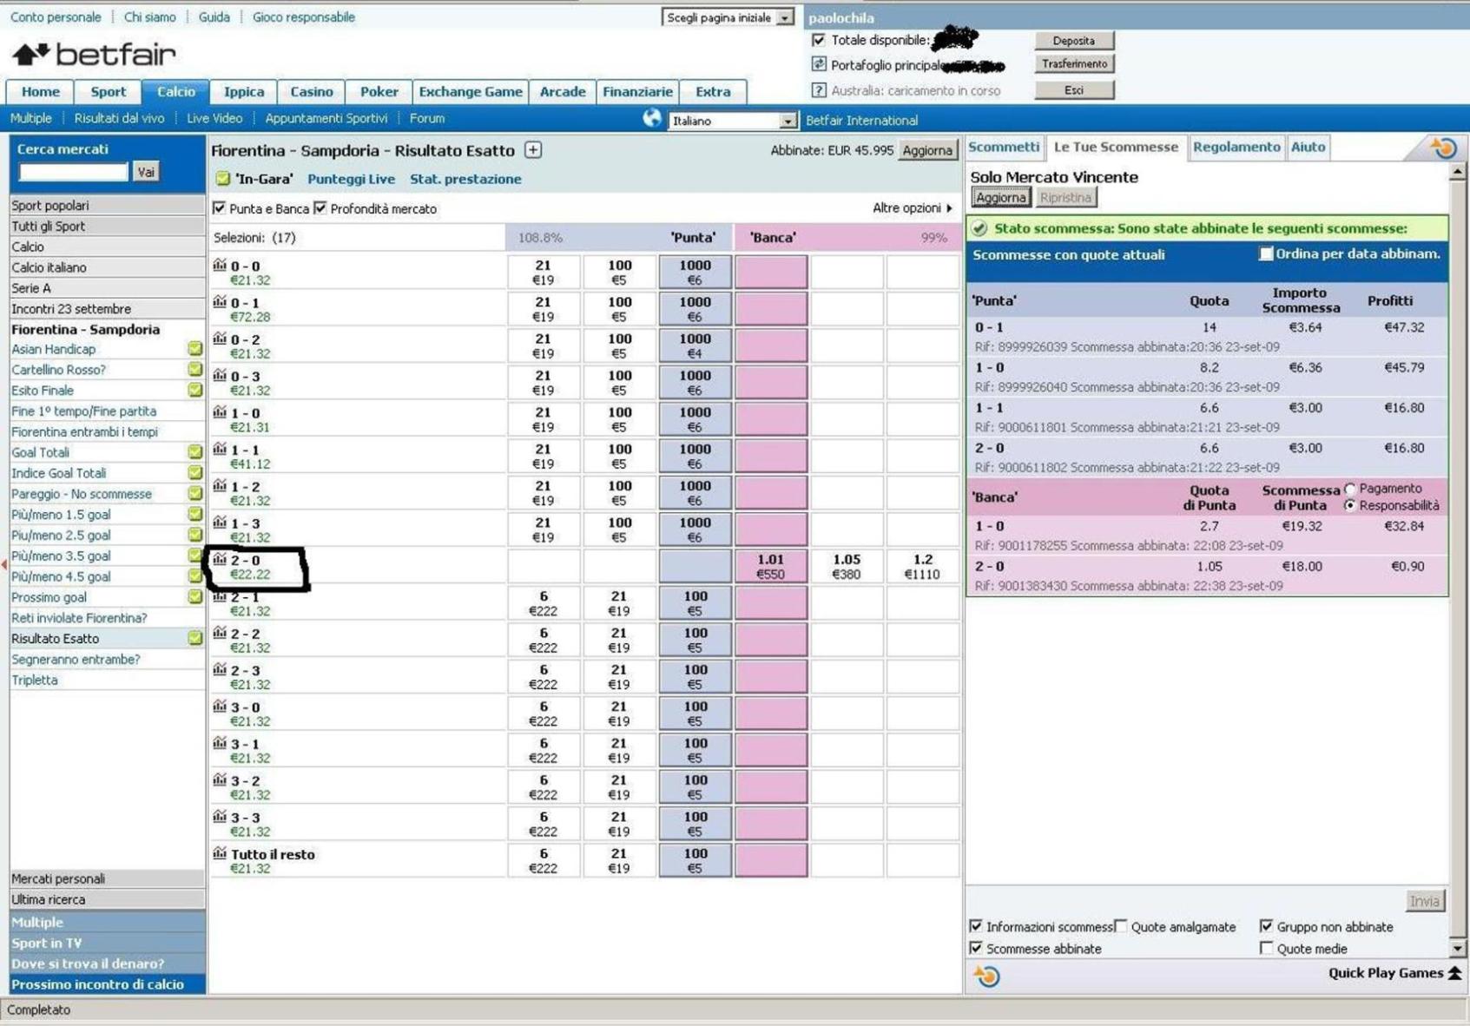
Task: Click the globe icon next to language selector
Action: (652, 119)
